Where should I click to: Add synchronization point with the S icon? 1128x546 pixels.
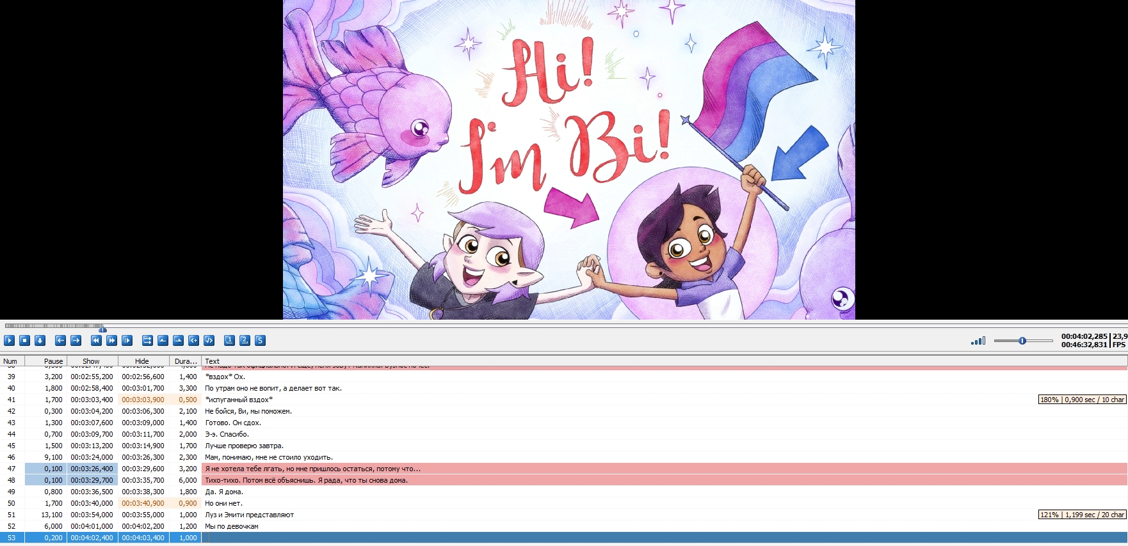(x=260, y=341)
